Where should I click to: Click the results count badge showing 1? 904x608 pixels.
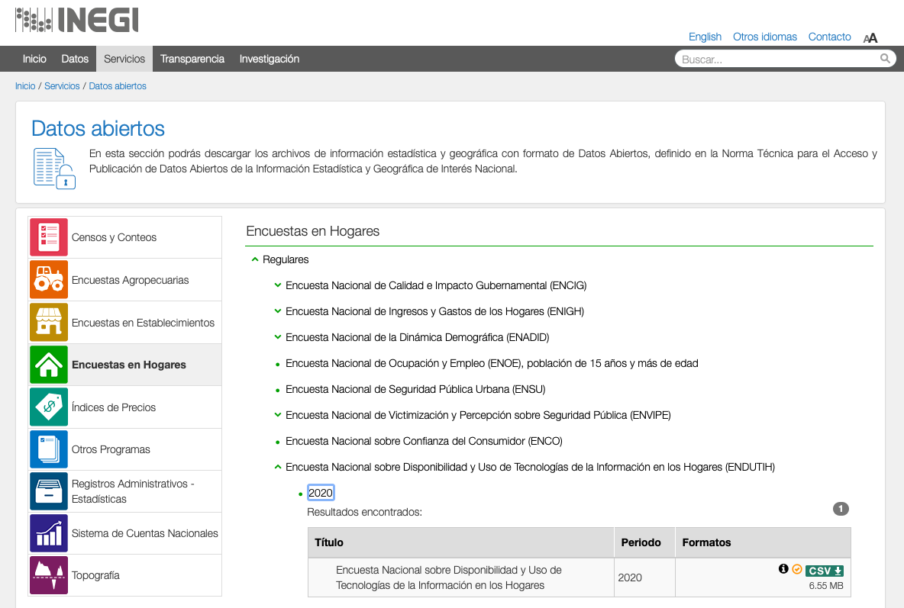[841, 509]
